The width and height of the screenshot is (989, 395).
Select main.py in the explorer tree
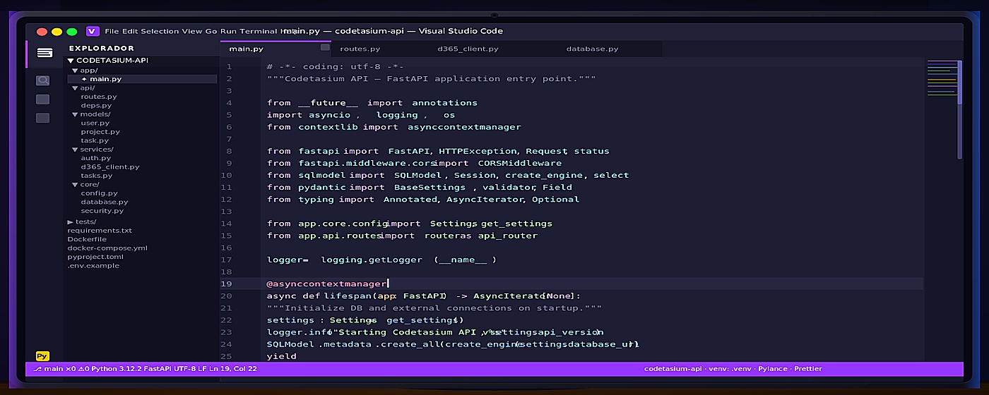(x=141, y=79)
